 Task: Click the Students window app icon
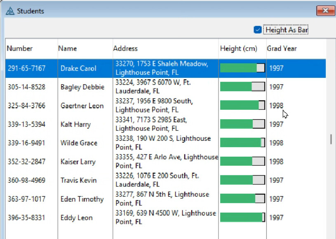tap(9, 11)
